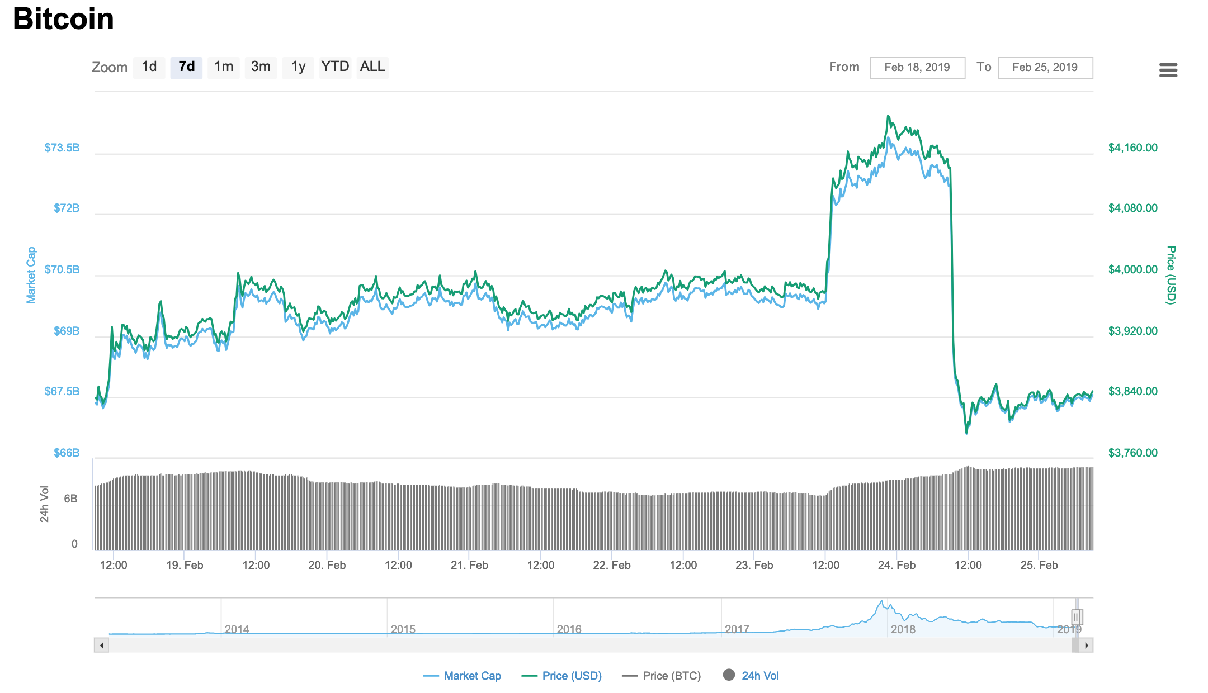The height and width of the screenshot is (693, 1208).
Task: Set zoom to 1m
Action: click(x=224, y=67)
